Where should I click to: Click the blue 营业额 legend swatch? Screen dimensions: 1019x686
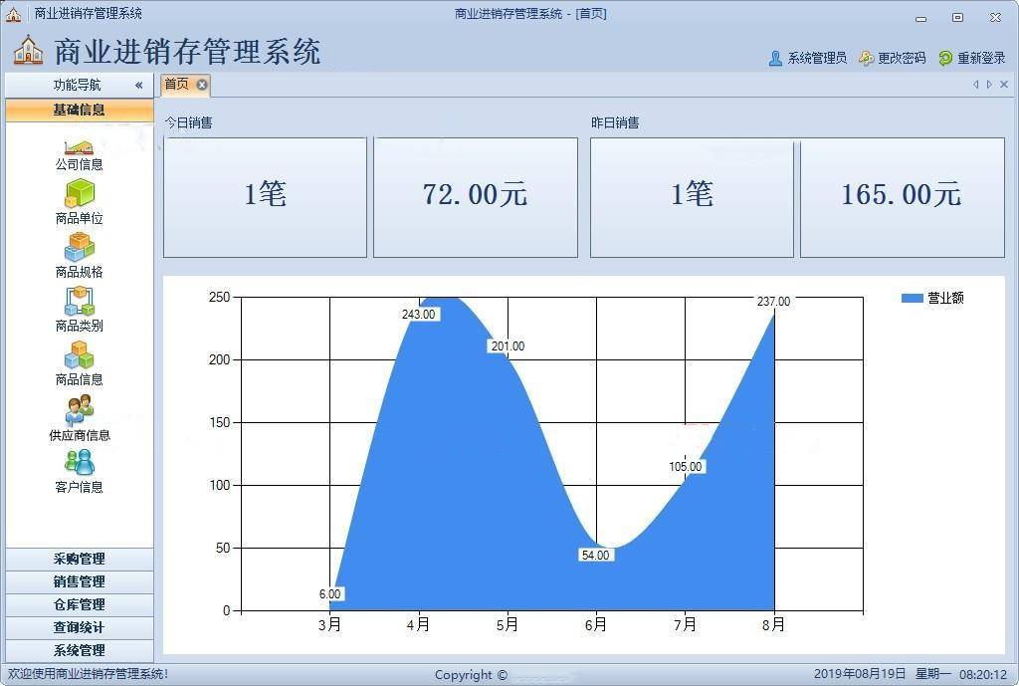coord(912,298)
